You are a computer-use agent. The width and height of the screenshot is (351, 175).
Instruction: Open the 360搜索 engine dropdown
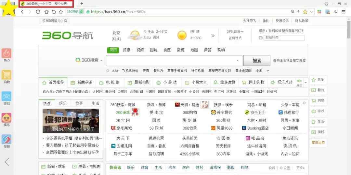point(101,60)
